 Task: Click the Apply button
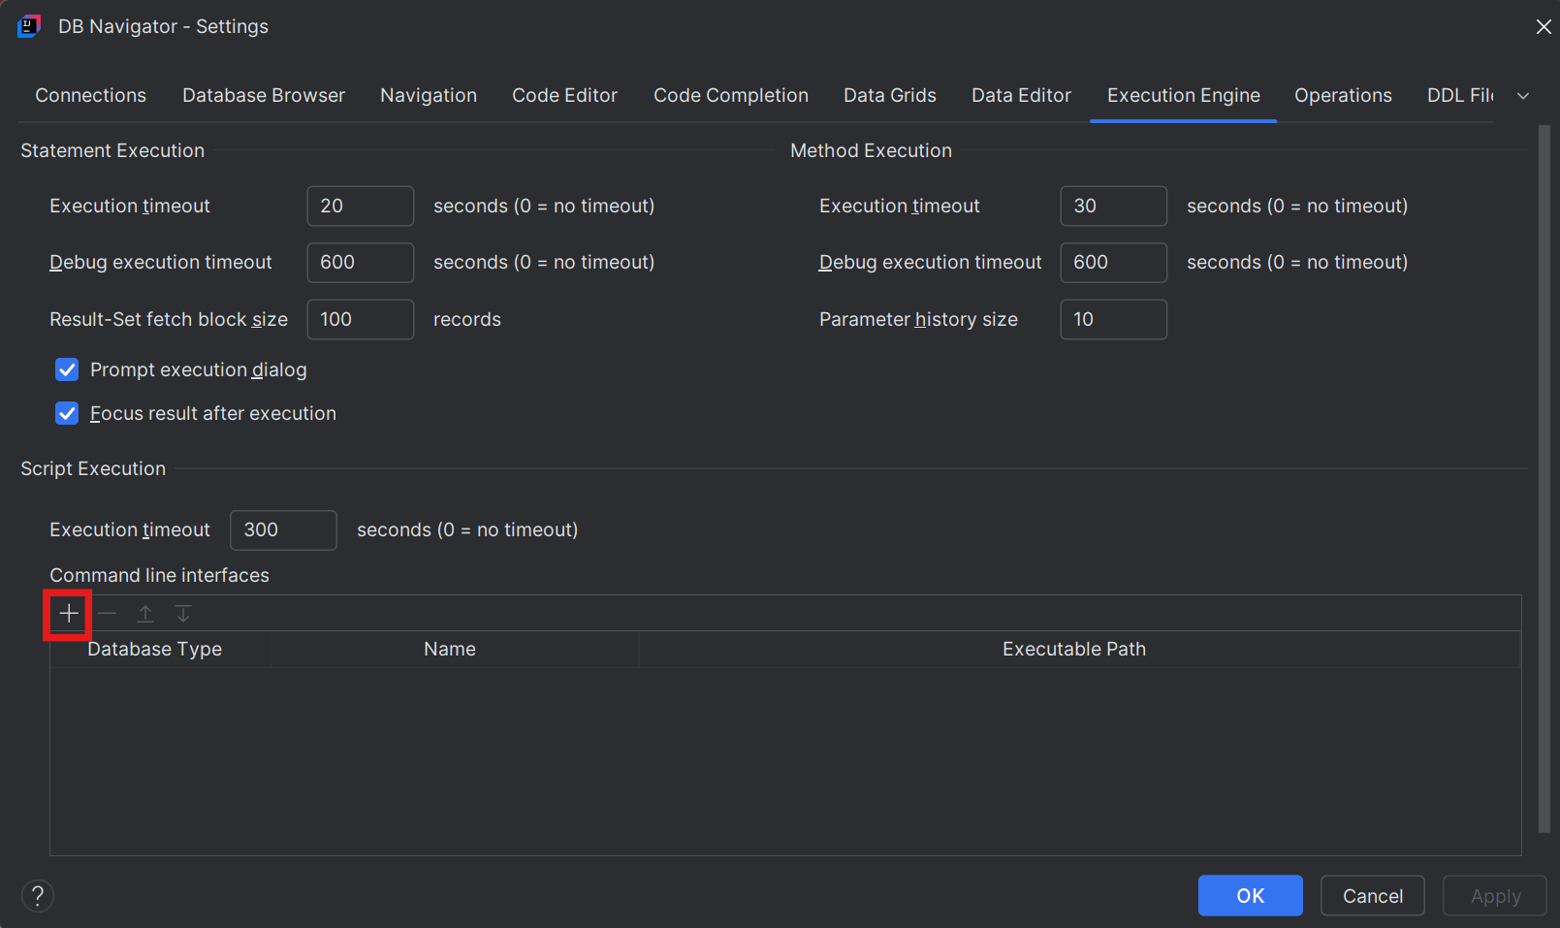click(x=1495, y=896)
